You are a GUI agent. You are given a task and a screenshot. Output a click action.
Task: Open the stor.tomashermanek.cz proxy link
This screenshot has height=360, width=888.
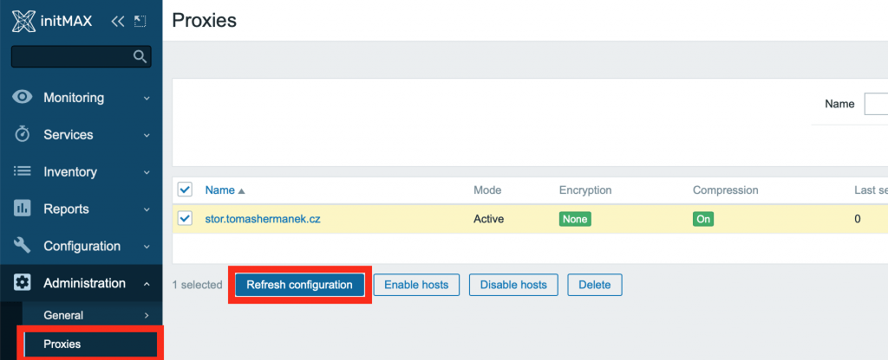263,219
